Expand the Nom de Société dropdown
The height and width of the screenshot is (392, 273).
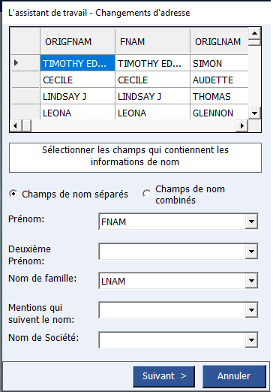251,340
